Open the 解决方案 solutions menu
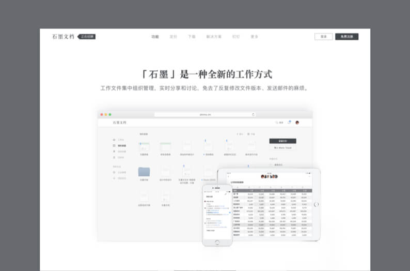 click(x=214, y=37)
